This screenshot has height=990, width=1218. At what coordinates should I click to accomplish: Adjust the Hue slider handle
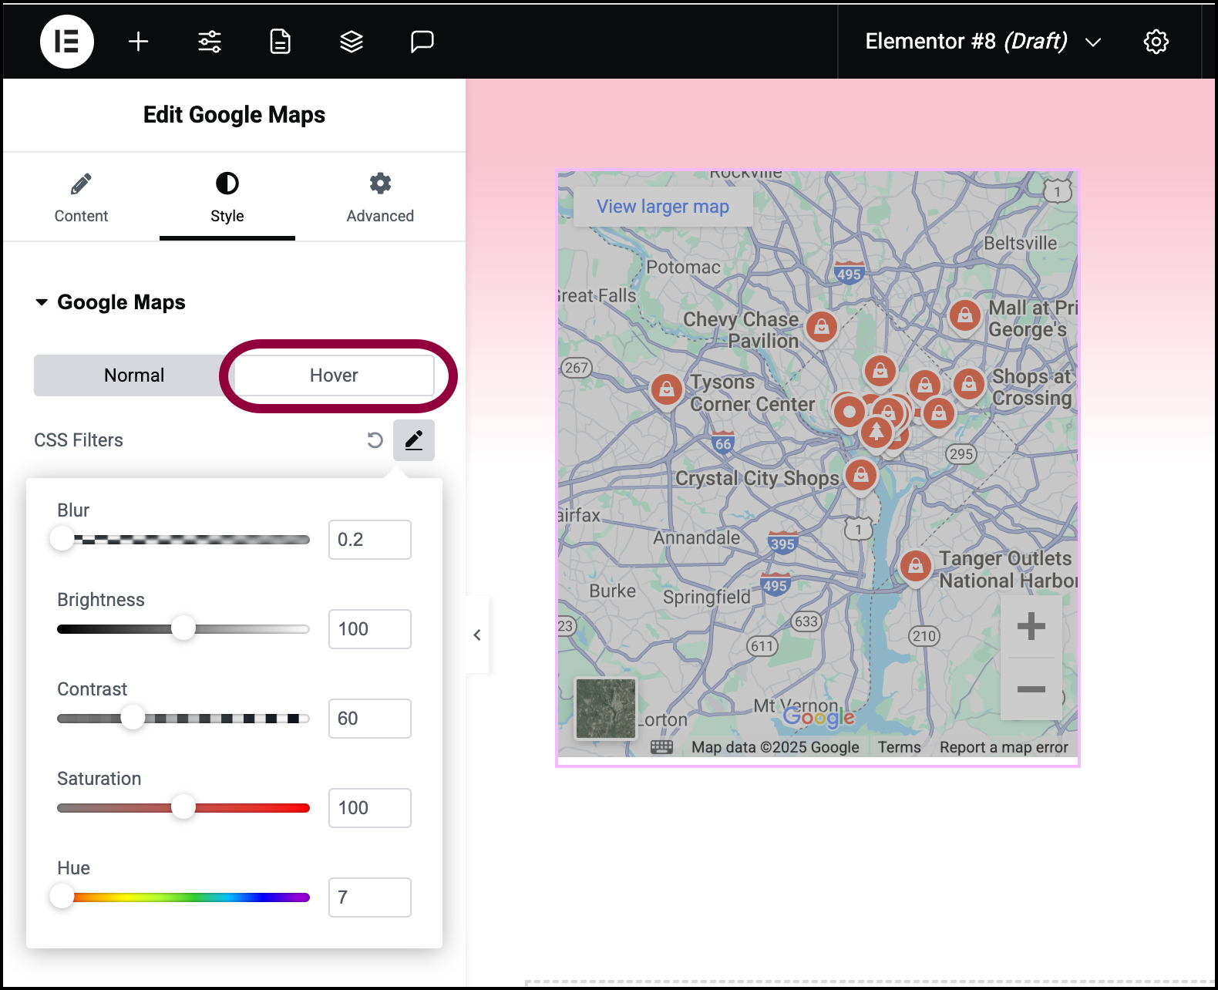click(62, 897)
